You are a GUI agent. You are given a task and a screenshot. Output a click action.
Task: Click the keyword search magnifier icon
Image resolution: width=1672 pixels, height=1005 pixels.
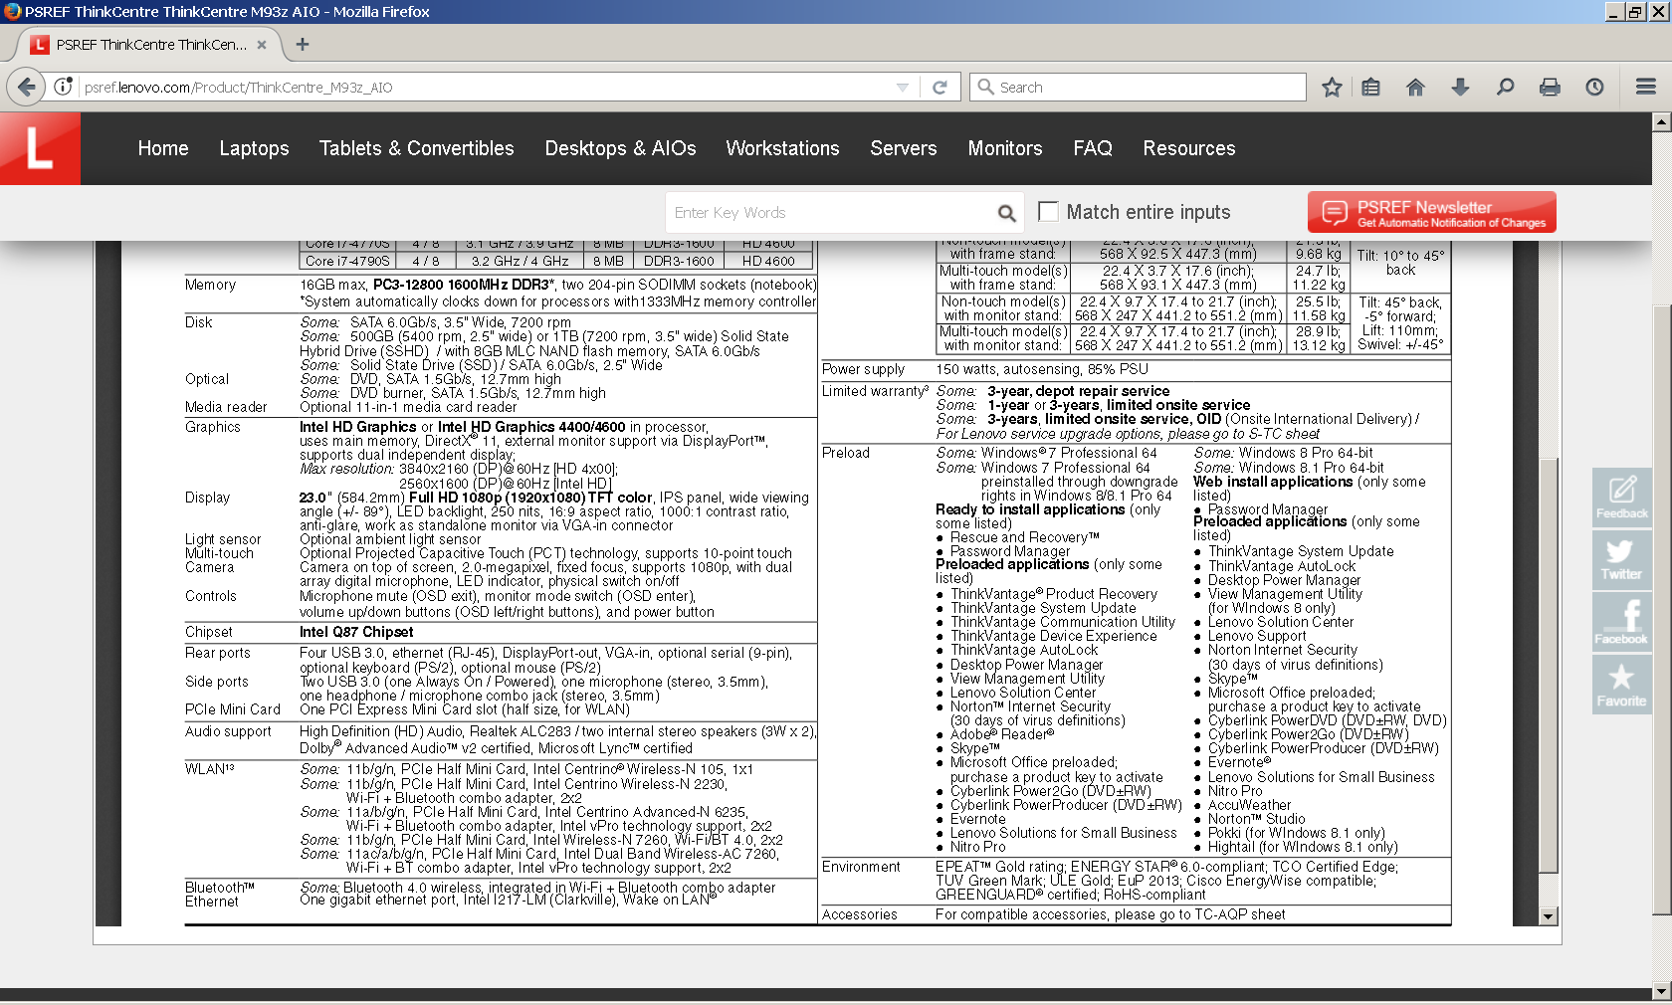tap(1006, 213)
